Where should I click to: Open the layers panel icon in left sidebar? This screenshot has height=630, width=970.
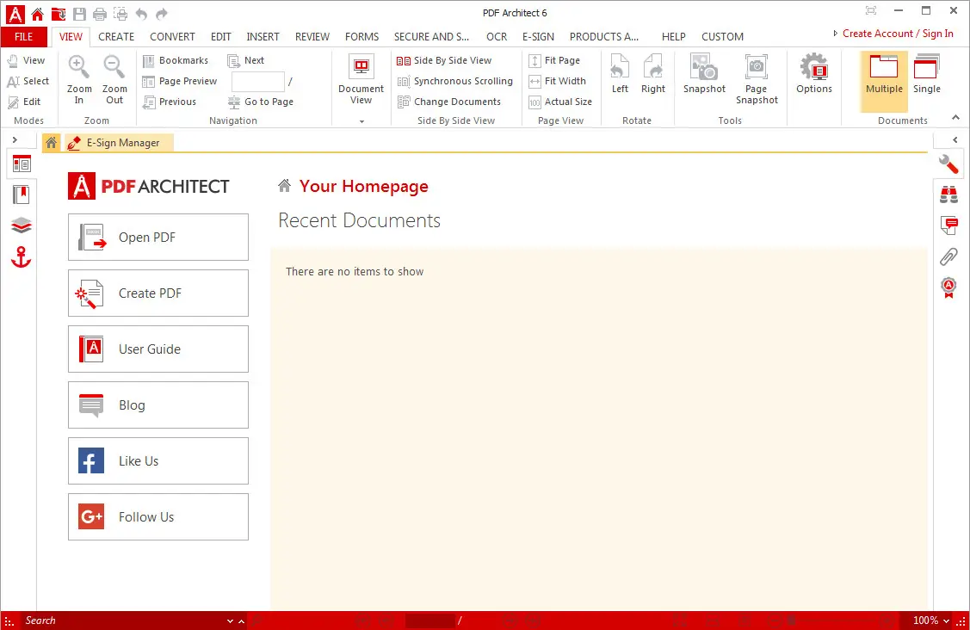[21, 225]
